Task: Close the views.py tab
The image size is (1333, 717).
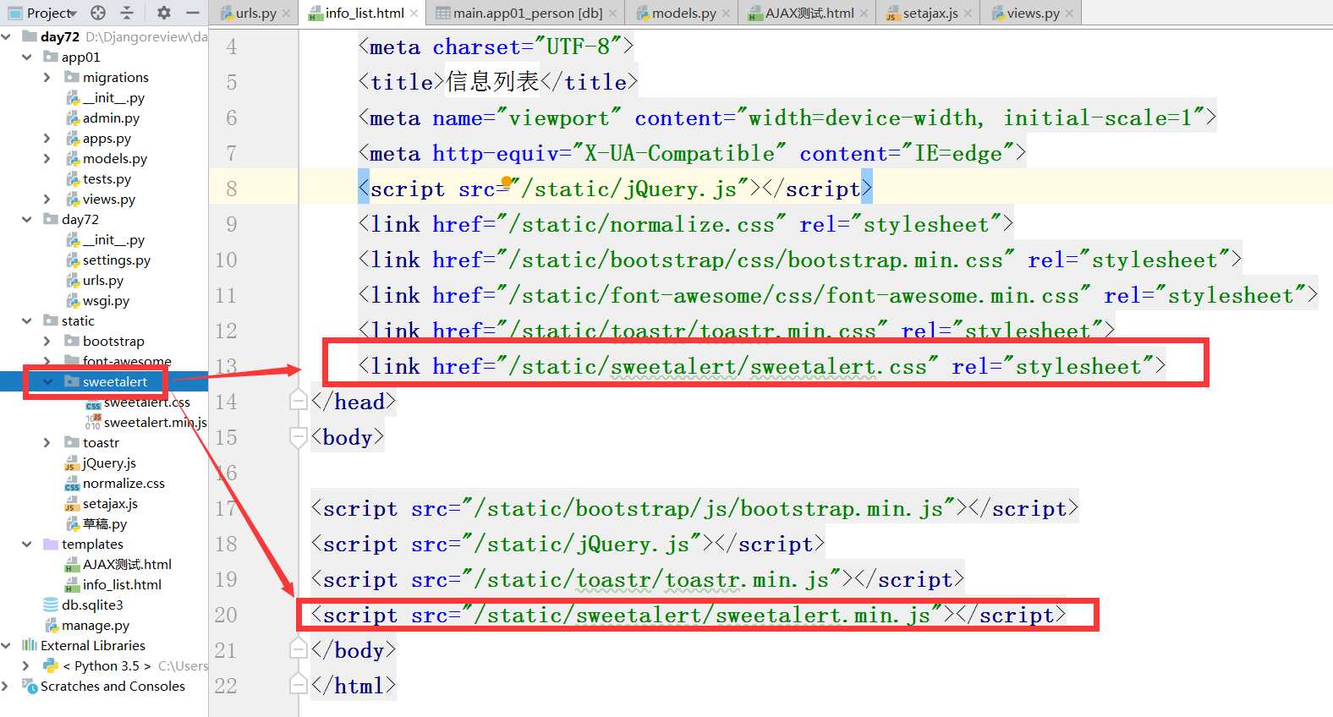Action: pos(1069,14)
